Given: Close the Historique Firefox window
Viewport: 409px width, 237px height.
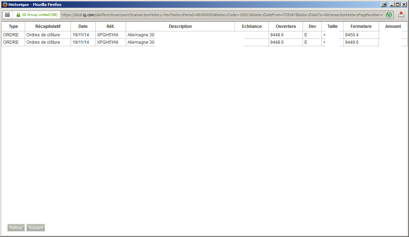Looking at the screenshot, I should [x=404, y=5].
